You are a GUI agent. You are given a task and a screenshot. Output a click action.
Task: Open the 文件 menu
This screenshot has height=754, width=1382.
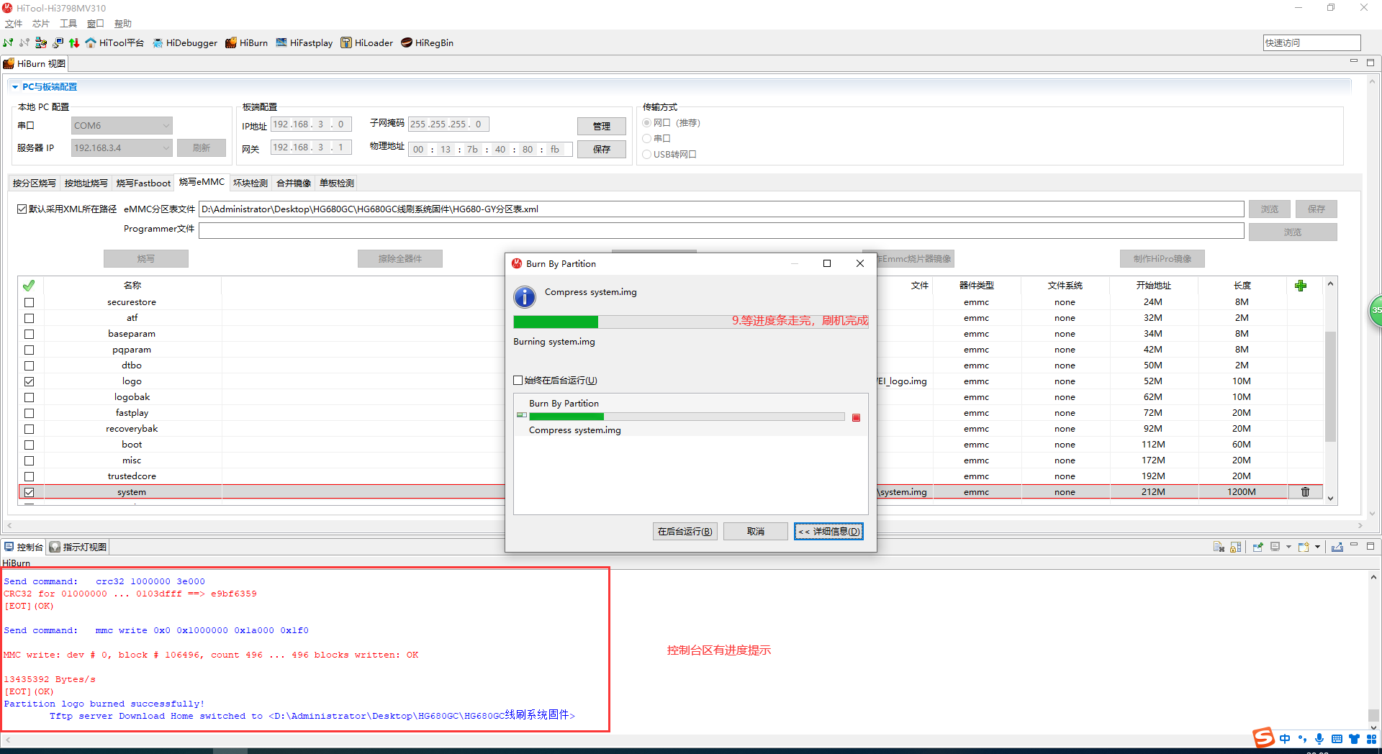14,24
